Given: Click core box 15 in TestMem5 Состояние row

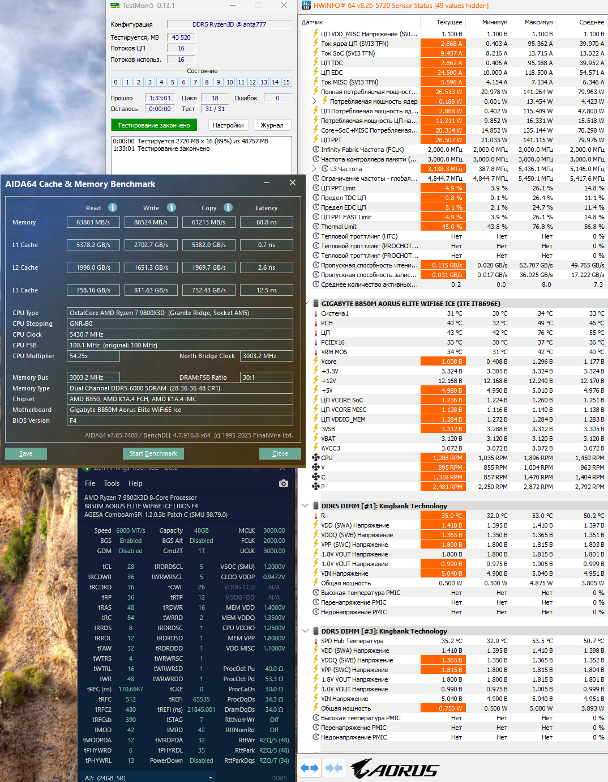Looking at the screenshot, I should (x=286, y=82).
